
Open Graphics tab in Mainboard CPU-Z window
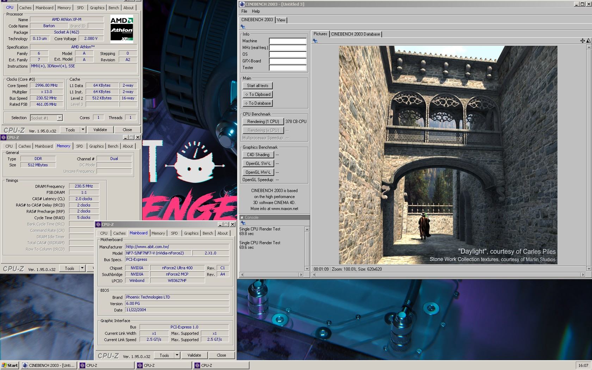point(191,233)
